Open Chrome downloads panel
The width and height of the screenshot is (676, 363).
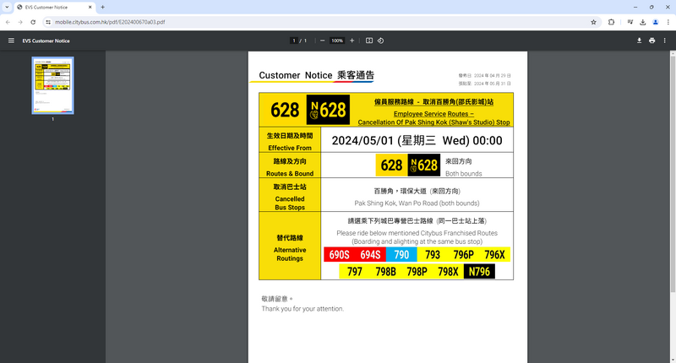(x=642, y=22)
